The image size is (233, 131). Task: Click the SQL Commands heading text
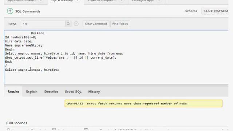pyautogui.click(x=28, y=11)
